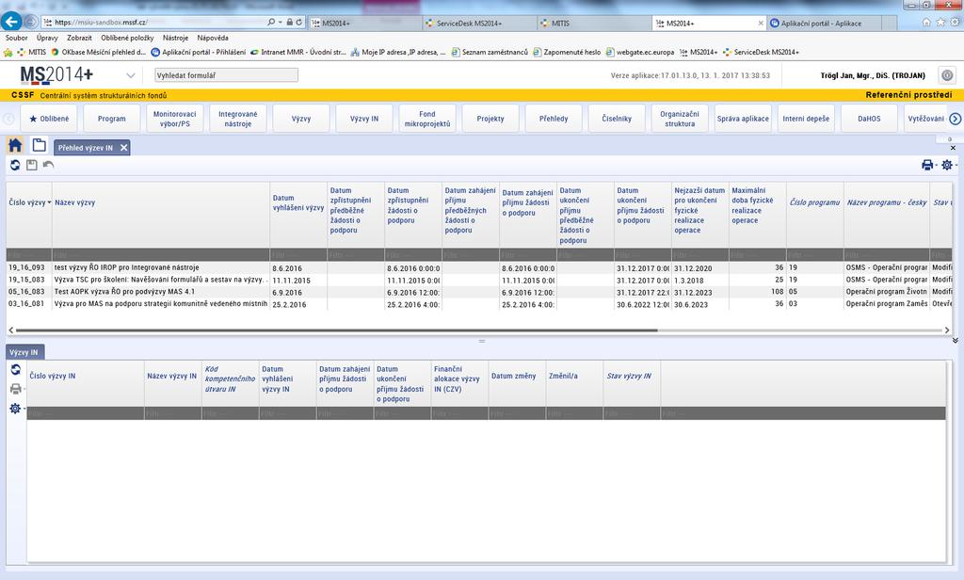Open the Projekty section
Image resolution: width=964 pixels, height=580 pixels.
point(490,119)
